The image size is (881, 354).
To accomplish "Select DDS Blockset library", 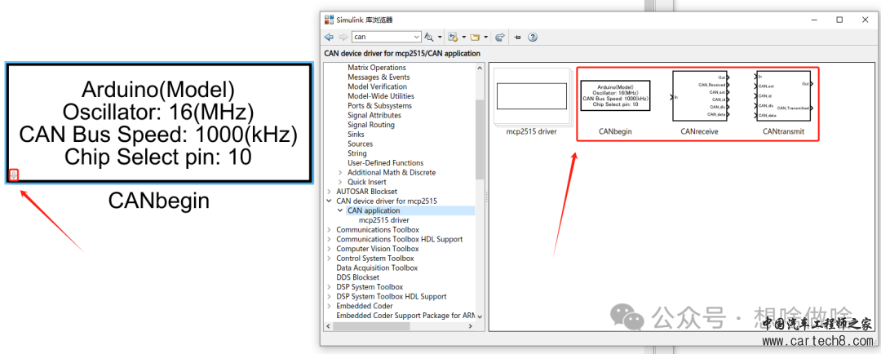I will pos(357,277).
